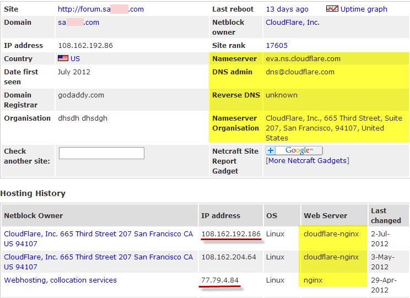
Task: Open the Domain .com link
Action: point(78,22)
